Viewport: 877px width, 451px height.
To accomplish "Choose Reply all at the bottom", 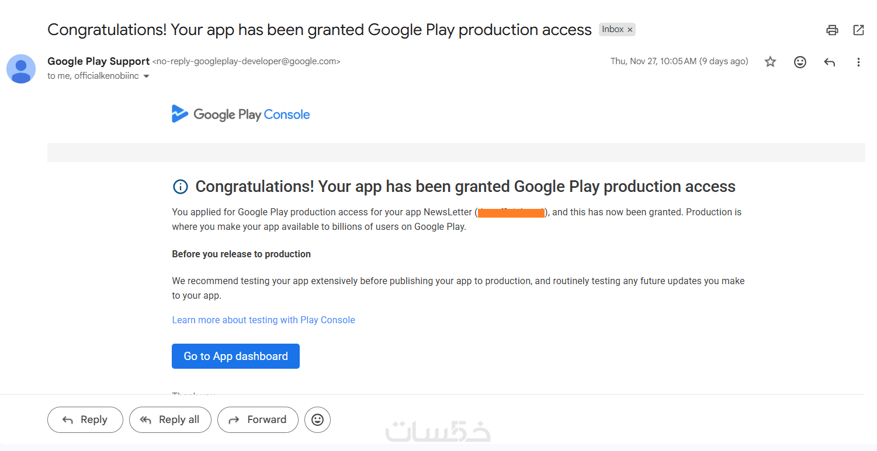I will (x=170, y=419).
